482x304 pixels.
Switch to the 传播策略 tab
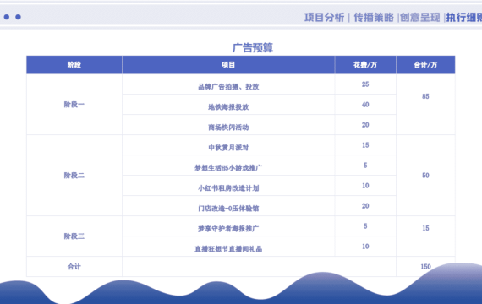[x=374, y=18]
